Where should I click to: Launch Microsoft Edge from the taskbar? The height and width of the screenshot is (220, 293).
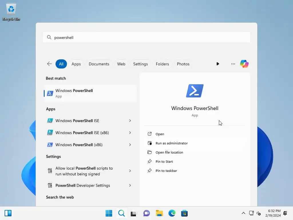172,213
